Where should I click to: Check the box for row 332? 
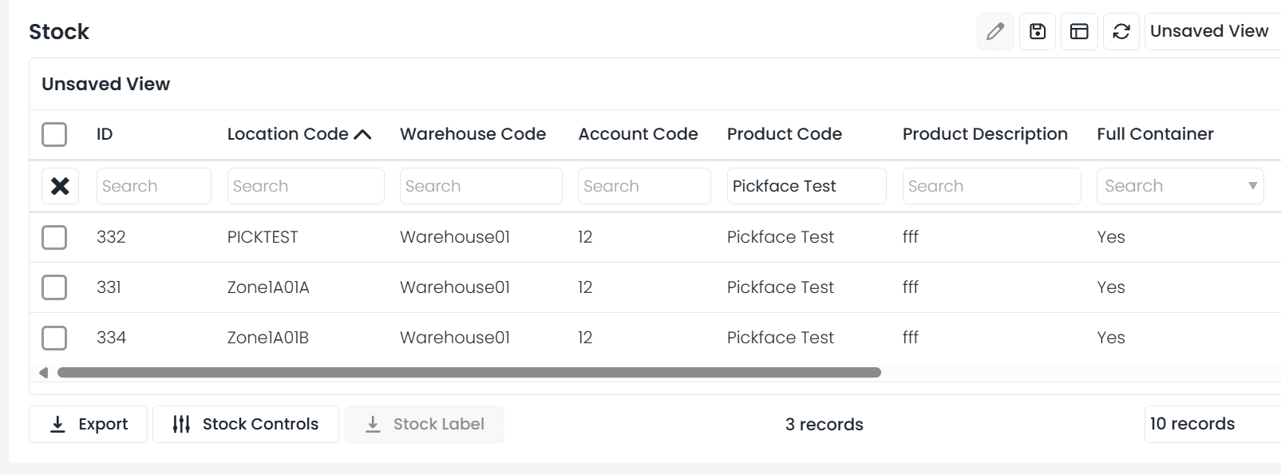(x=54, y=237)
